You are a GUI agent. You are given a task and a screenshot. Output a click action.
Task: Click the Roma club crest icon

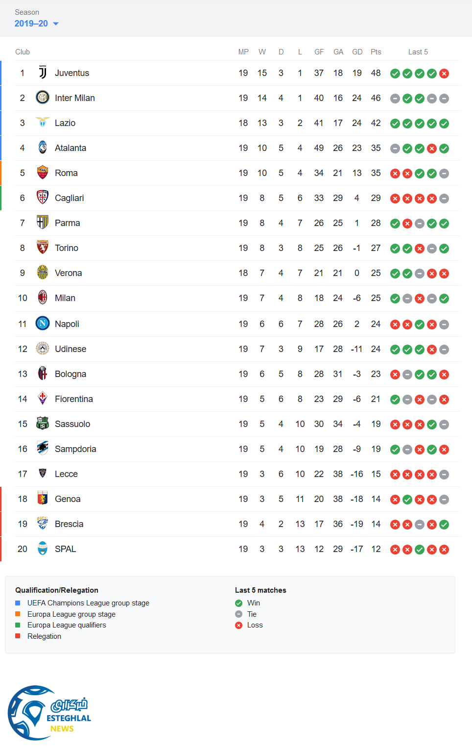43,173
